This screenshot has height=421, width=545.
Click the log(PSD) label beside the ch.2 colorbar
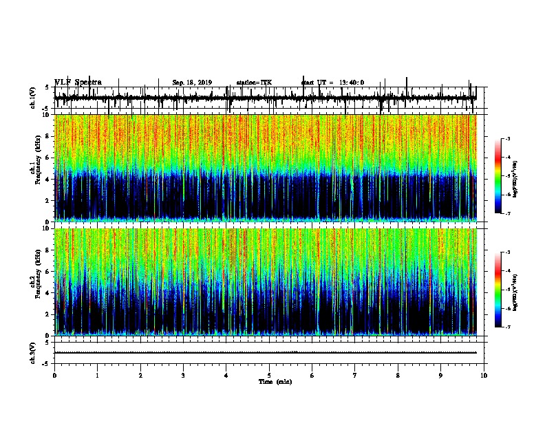pyautogui.click(x=515, y=292)
